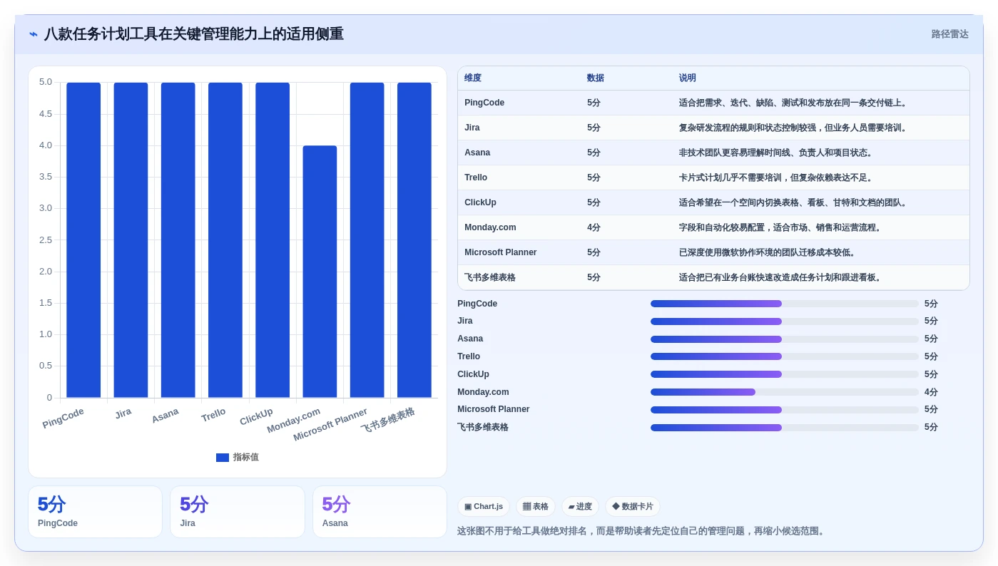
Task: Click the 路径雷达 label in the header
Action: [x=949, y=34]
